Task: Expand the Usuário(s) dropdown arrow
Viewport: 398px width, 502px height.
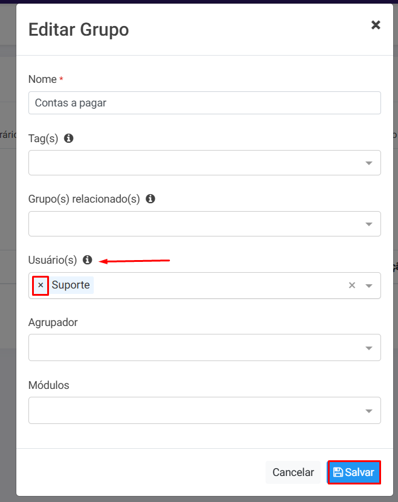Action: tap(369, 285)
